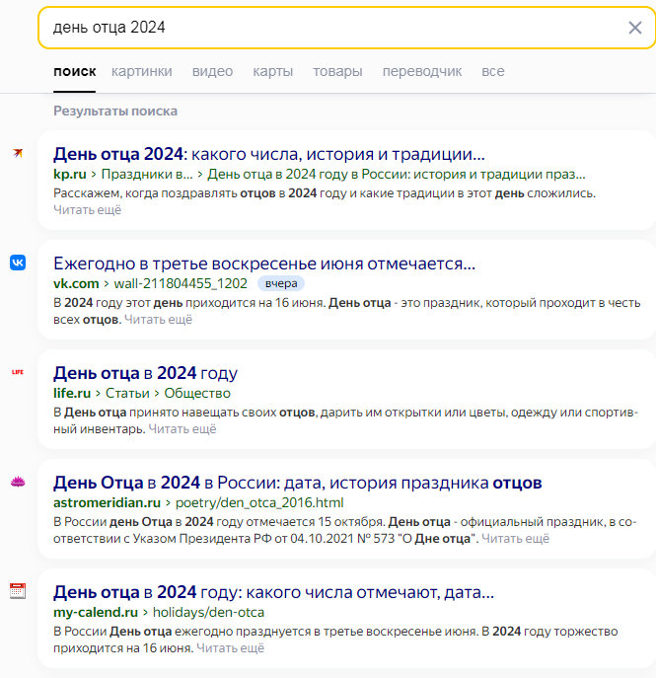Click 'Читать ещё' in the my-calend.ru snippet
Image resolution: width=656 pixels, height=678 pixels.
230,648
